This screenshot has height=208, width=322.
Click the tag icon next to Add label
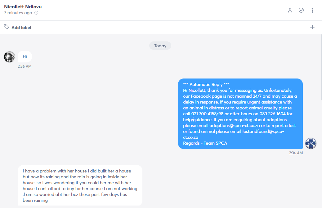(x=7, y=27)
